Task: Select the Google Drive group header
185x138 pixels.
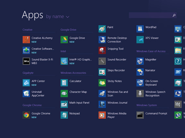Action: click(x=69, y=30)
